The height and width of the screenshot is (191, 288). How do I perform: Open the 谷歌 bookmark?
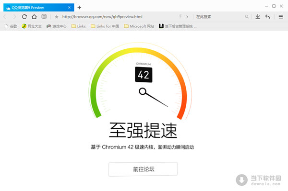(11, 26)
